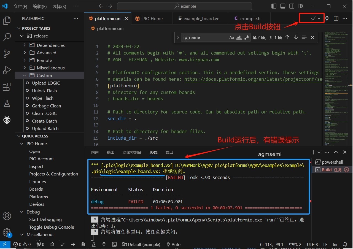Click Test flask icon in status bar

click(x=93, y=244)
